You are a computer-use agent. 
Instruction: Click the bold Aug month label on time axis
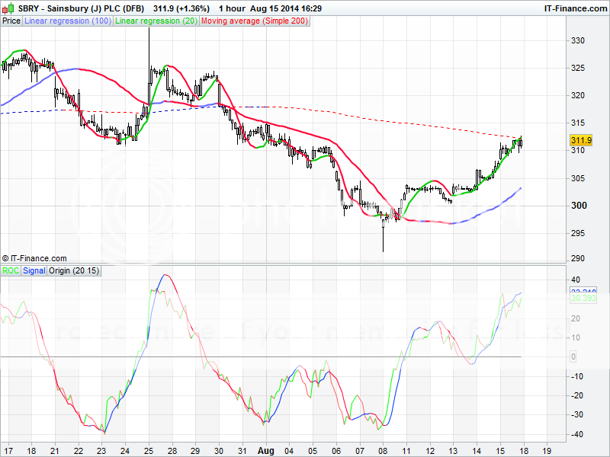[266, 451]
